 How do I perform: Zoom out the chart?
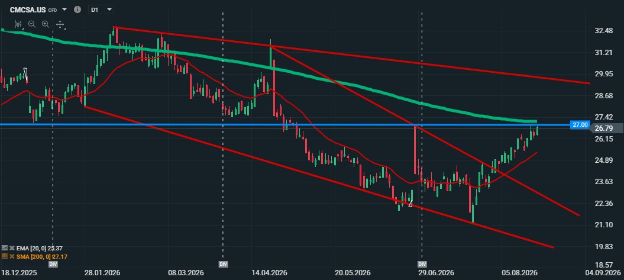pyautogui.click(x=32, y=24)
